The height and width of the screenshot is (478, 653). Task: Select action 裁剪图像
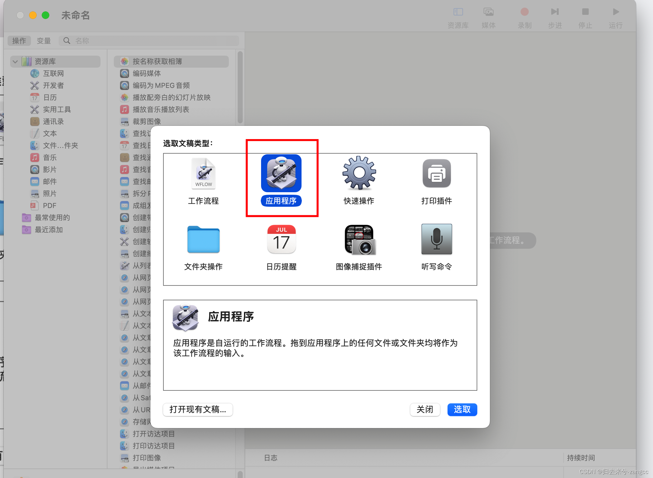[147, 121]
